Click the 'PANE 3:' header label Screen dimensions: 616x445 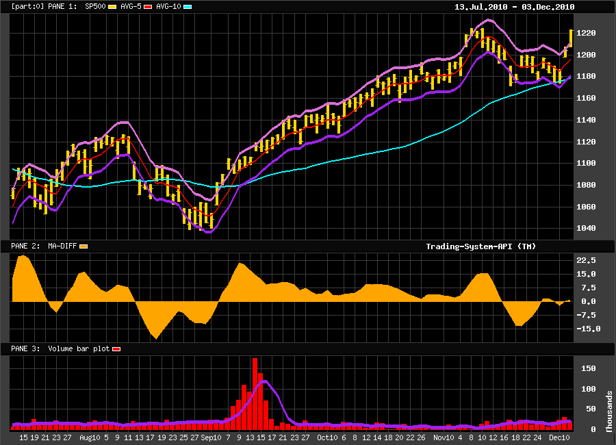coord(25,348)
